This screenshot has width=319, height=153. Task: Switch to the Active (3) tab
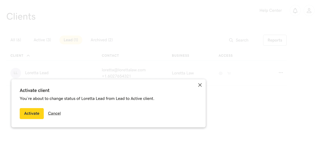point(42,40)
